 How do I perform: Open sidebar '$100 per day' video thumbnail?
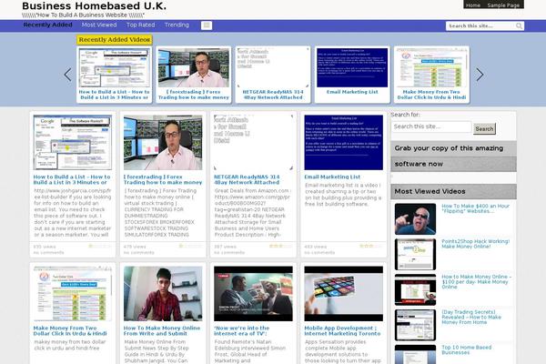click(415, 289)
